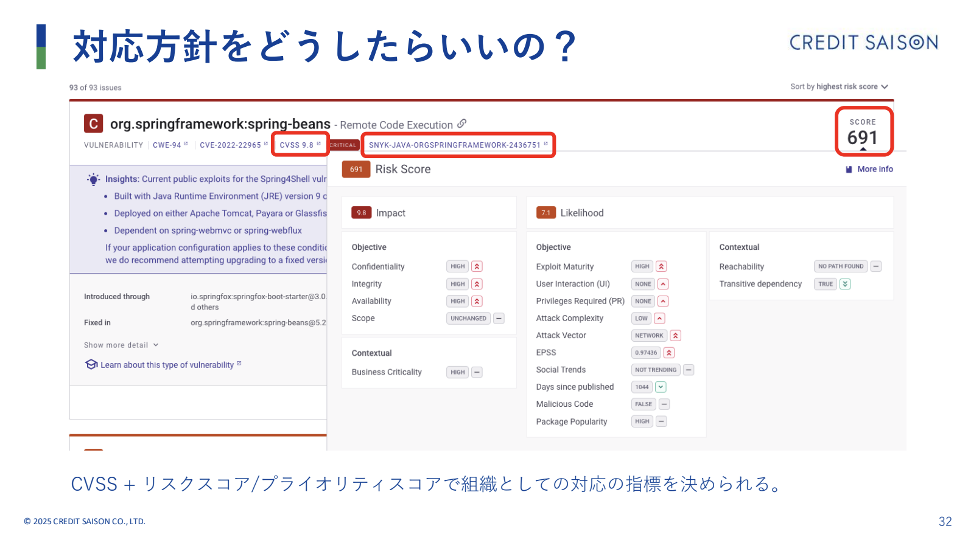The height and width of the screenshot is (540, 968).
Task: Click the Introduced through label
Action: click(117, 297)
